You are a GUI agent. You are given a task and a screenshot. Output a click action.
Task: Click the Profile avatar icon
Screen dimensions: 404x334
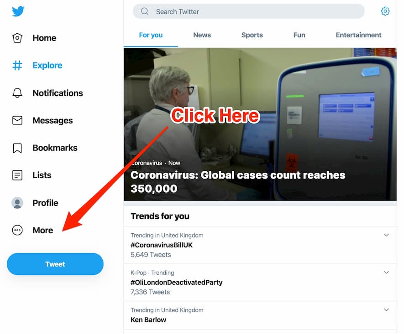click(17, 203)
